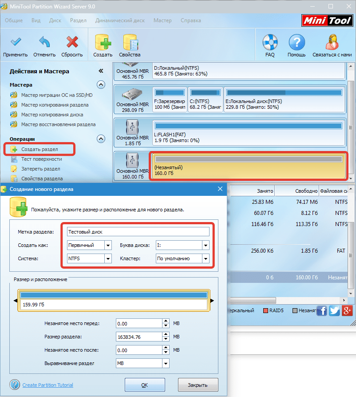
Task: Open the Создать как type dropdown
Action: pyautogui.click(x=108, y=245)
